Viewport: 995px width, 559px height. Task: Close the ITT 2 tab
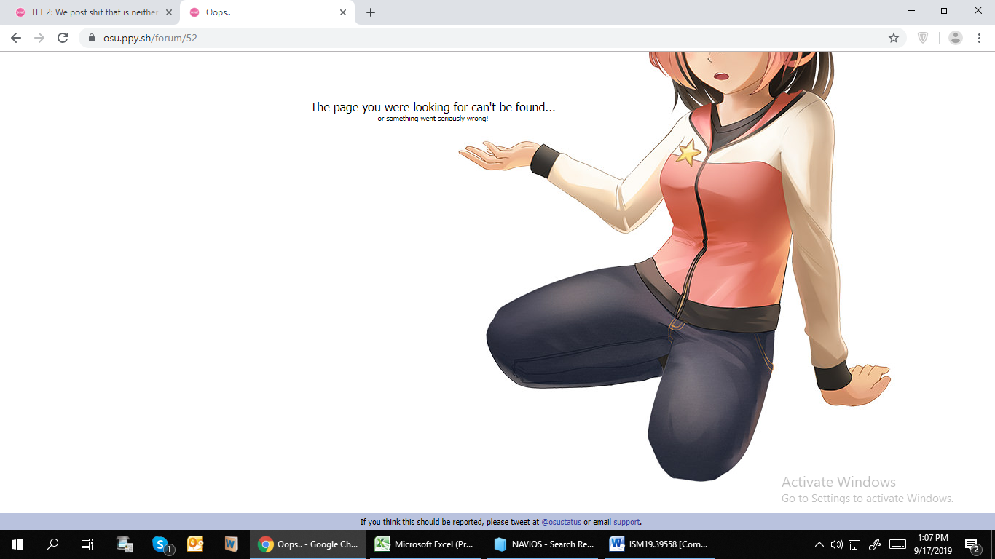[x=169, y=12]
